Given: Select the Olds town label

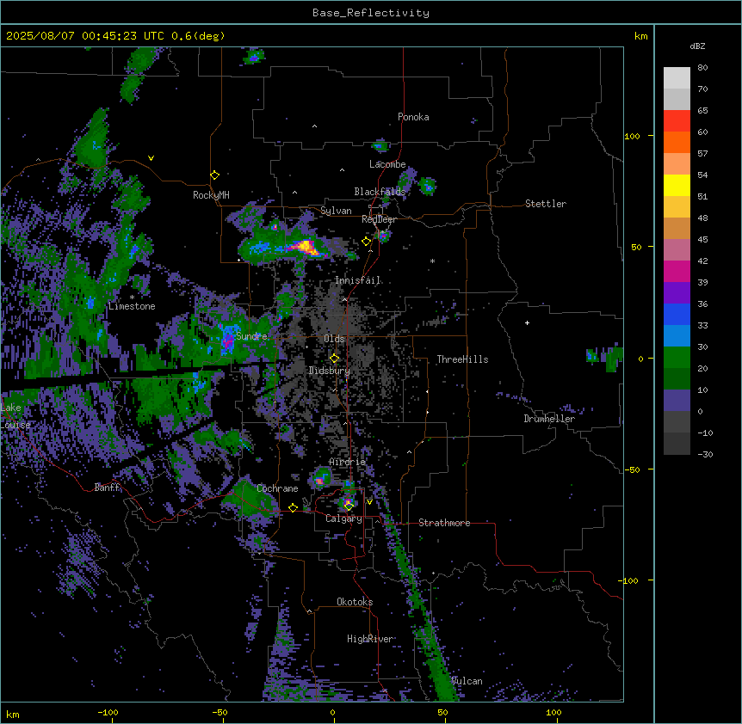Looking at the screenshot, I should [334, 339].
